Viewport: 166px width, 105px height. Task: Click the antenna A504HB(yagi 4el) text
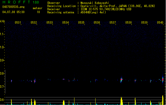tap(93, 12)
